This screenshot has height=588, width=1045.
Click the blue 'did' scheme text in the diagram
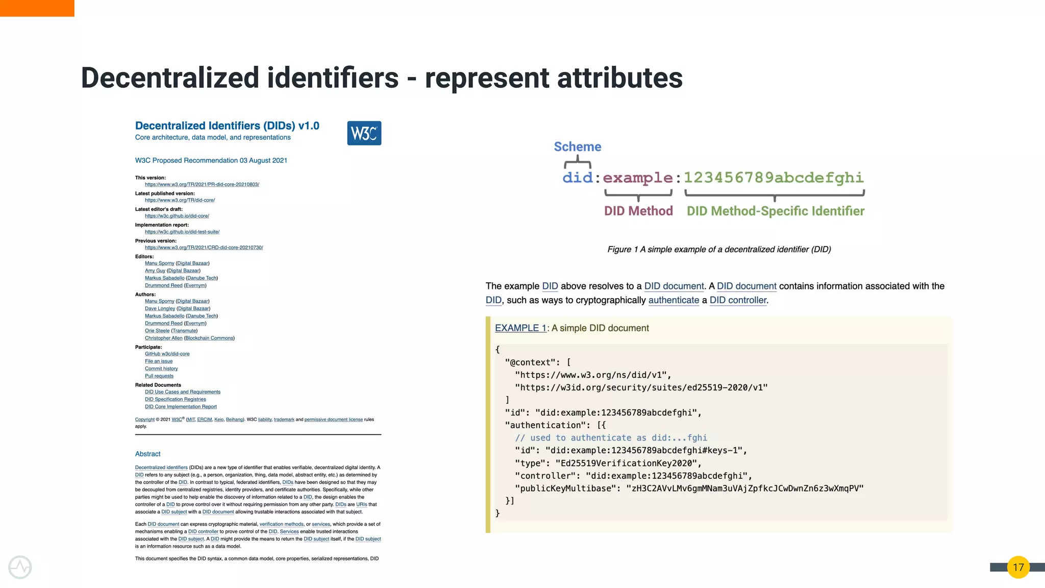(x=578, y=178)
